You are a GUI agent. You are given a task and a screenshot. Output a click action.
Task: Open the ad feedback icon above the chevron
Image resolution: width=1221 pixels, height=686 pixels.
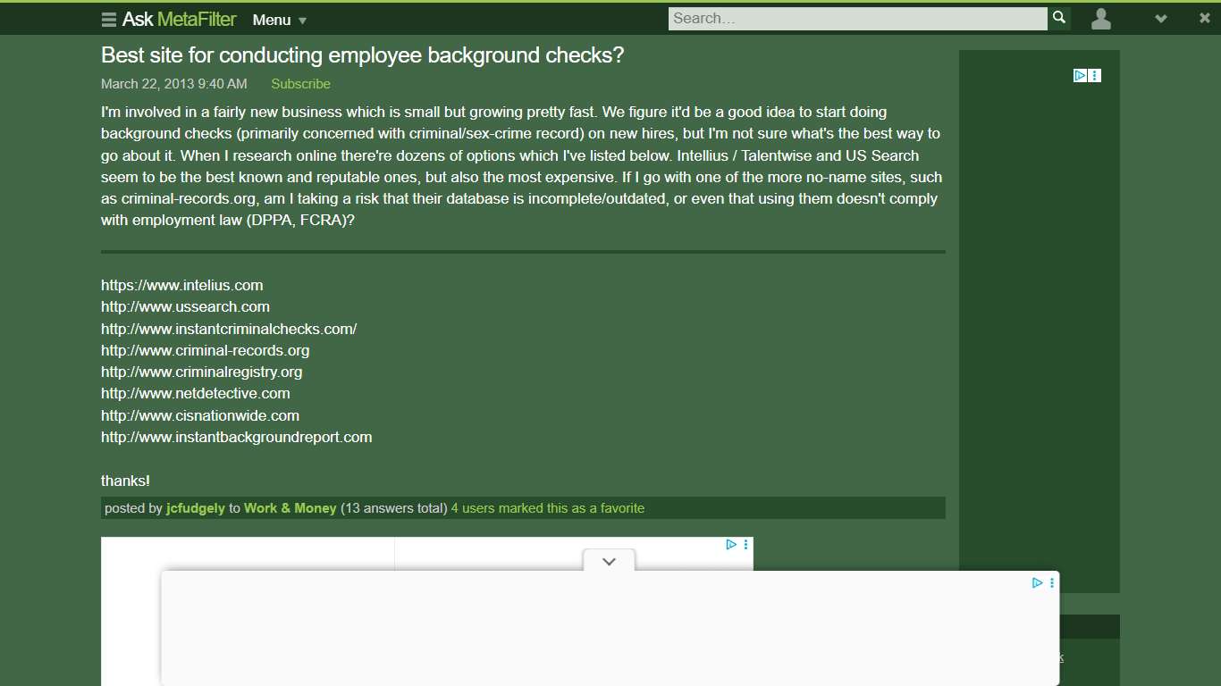746,543
